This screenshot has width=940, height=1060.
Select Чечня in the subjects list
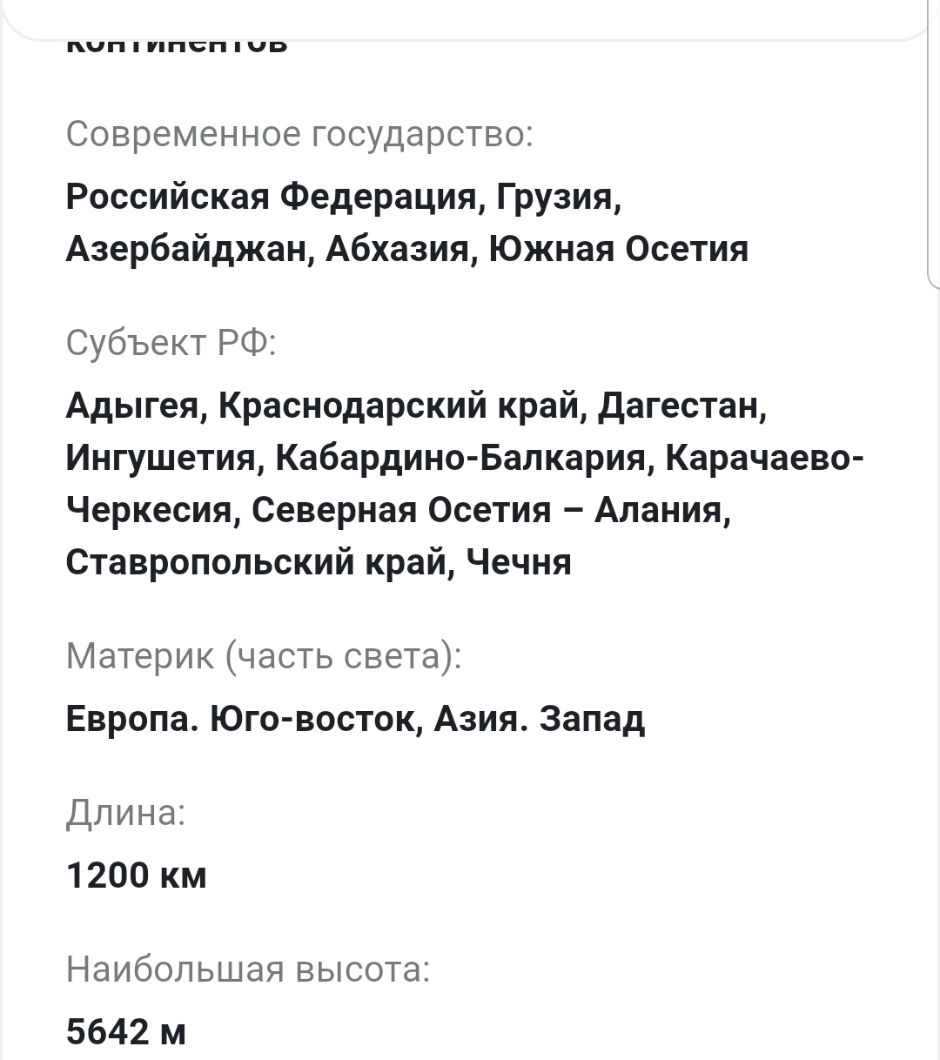point(519,562)
